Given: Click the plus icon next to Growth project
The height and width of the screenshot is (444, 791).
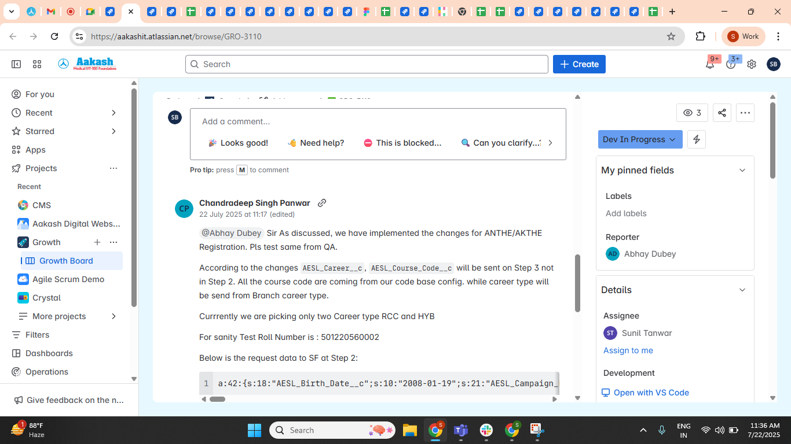Looking at the screenshot, I should 97,242.
